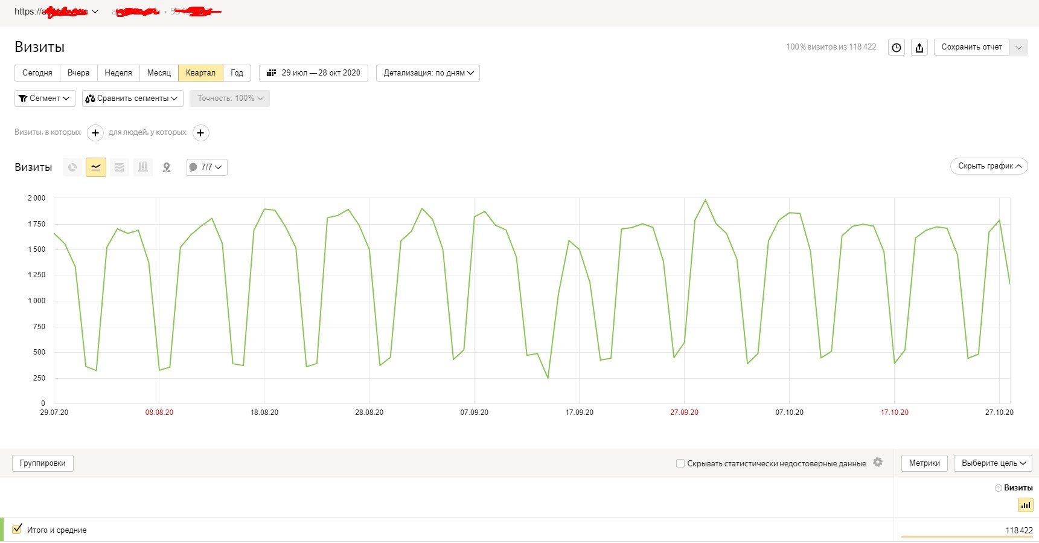Viewport: 1039px width, 543px height.
Task: Open the Детализация: по дням dropdown
Action: tap(427, 73)
